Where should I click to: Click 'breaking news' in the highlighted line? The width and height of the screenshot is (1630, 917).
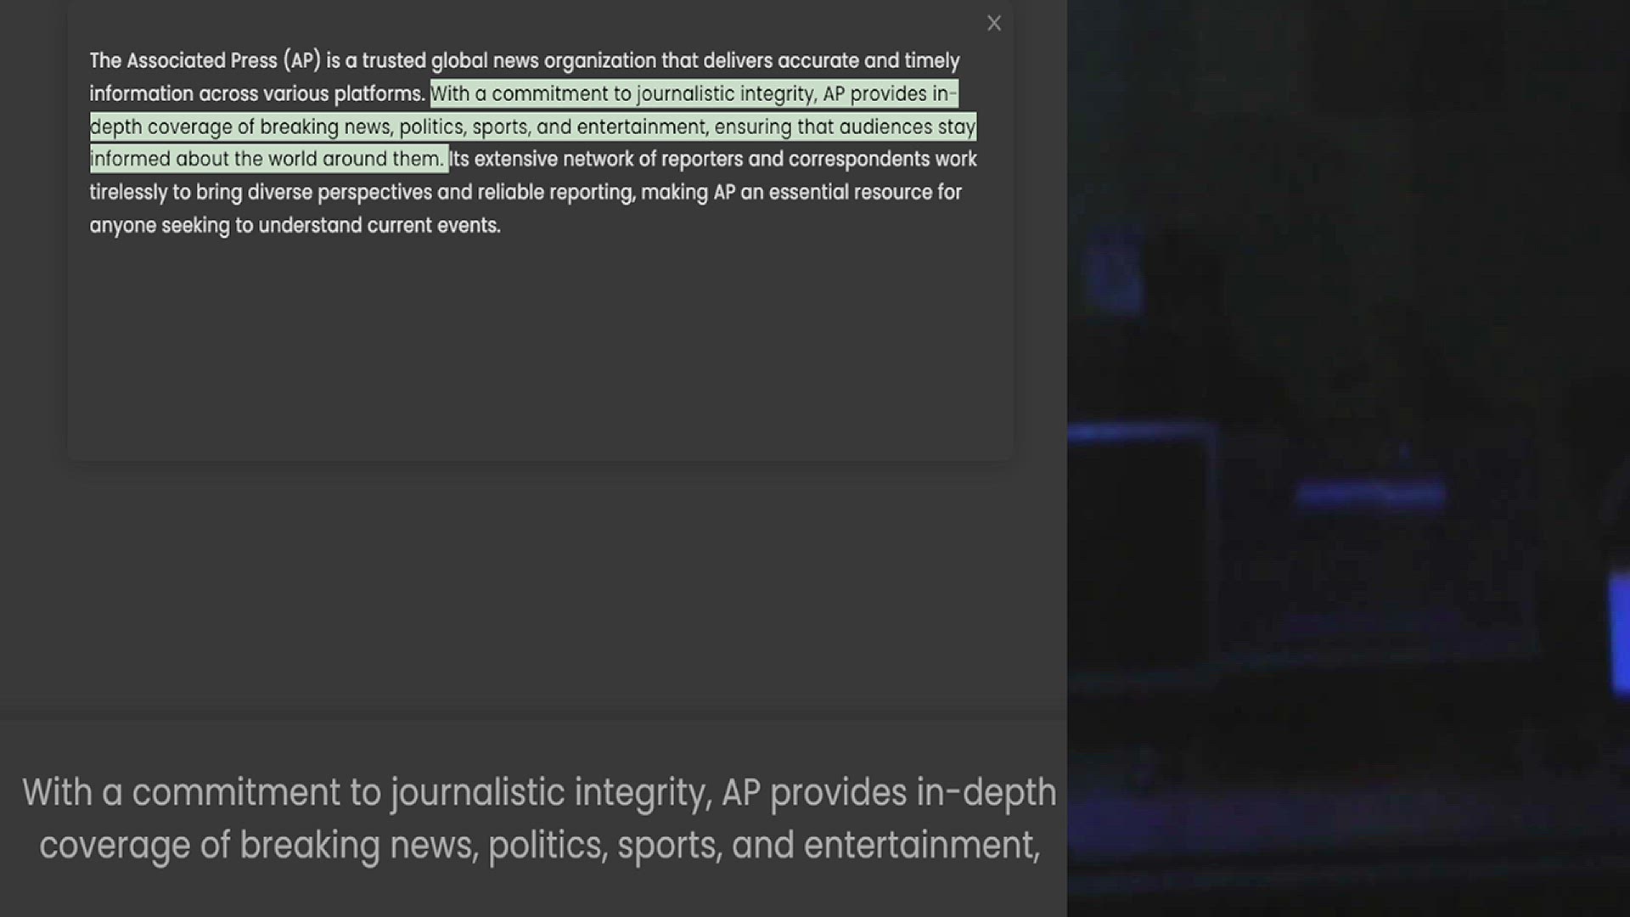[324, 127]
